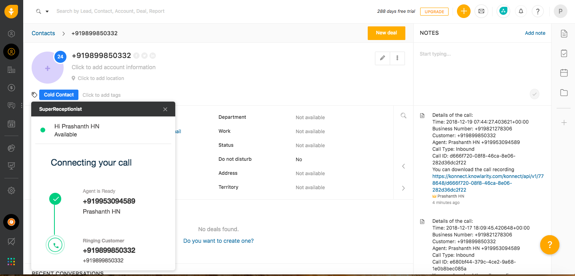Open notes document icon in right rail
This screenshot has width=575, height=276.
coord(564,34)
